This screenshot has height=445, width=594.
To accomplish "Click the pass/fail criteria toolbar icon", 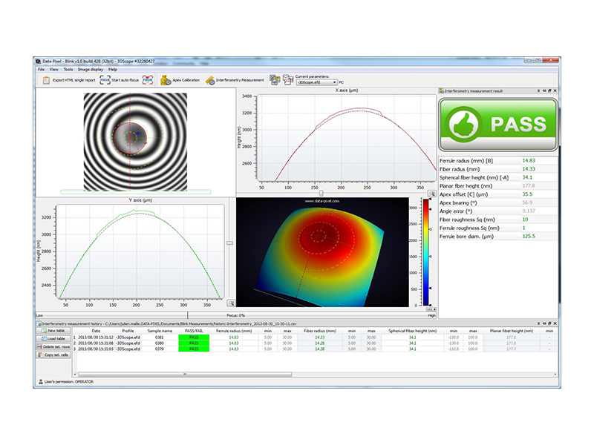I will (288, 80).
